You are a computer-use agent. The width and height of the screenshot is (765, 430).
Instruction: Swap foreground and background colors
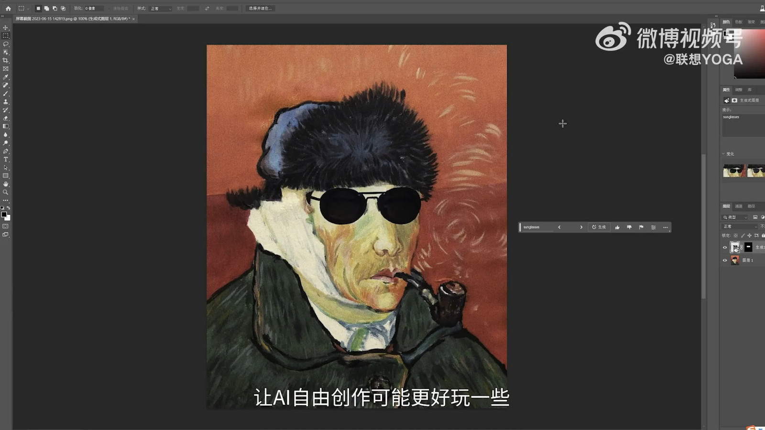[8, 208]
